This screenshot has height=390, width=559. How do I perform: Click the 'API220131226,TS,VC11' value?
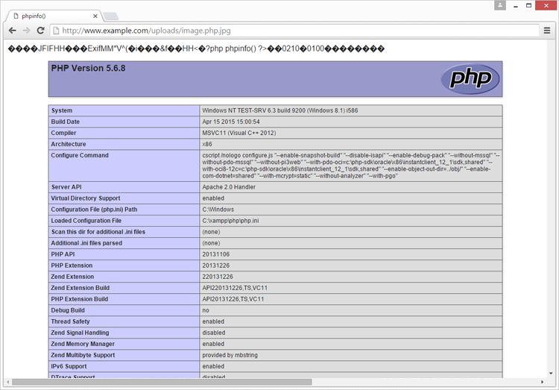[x=235, y=288]
